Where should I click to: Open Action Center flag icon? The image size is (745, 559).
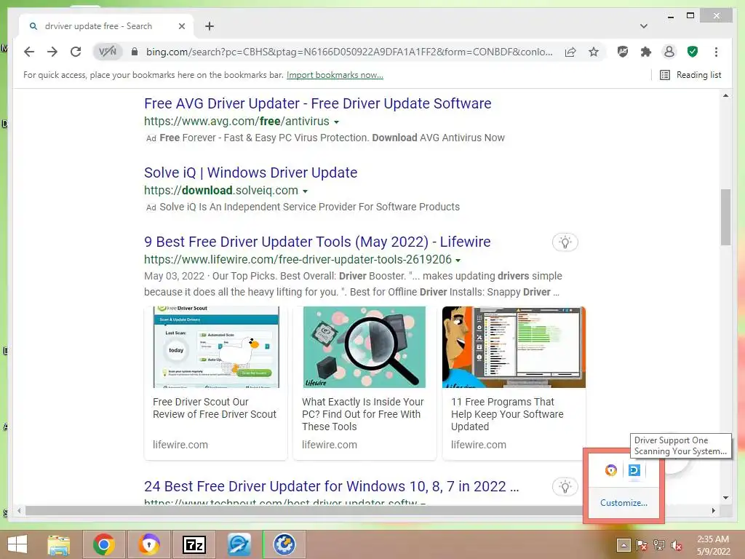tap(641, 545)
